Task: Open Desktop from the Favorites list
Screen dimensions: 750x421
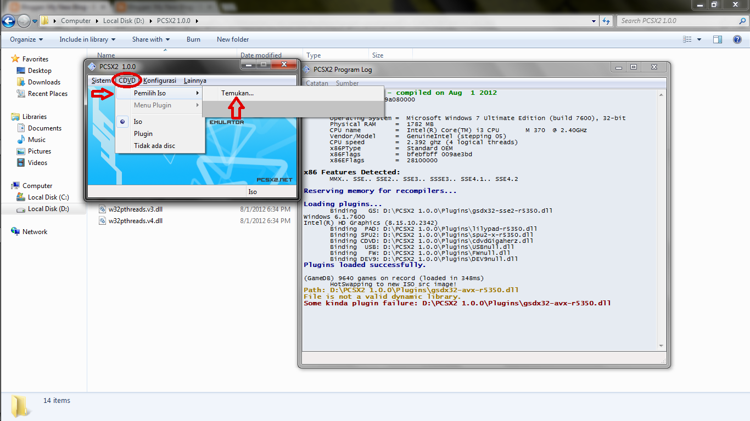Action: tap(40, 71)
